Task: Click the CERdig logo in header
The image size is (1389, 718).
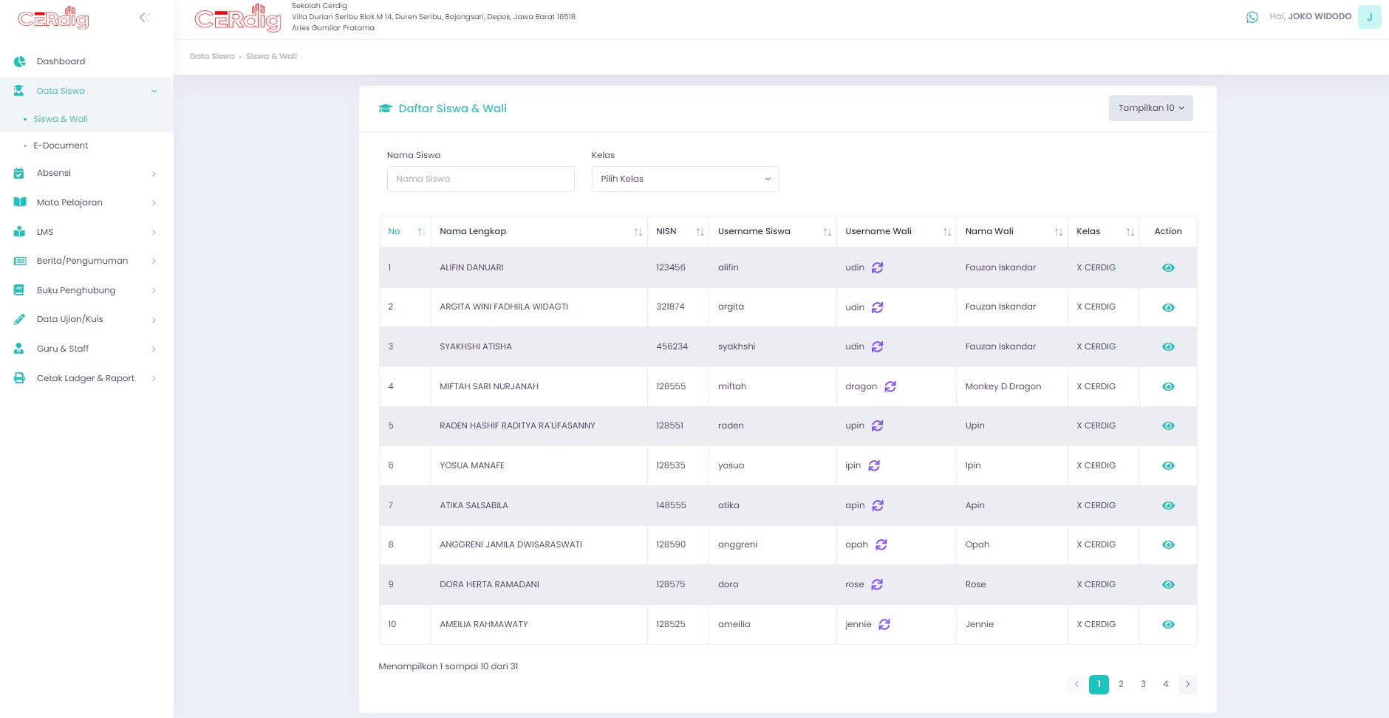Action: (237, 18)
